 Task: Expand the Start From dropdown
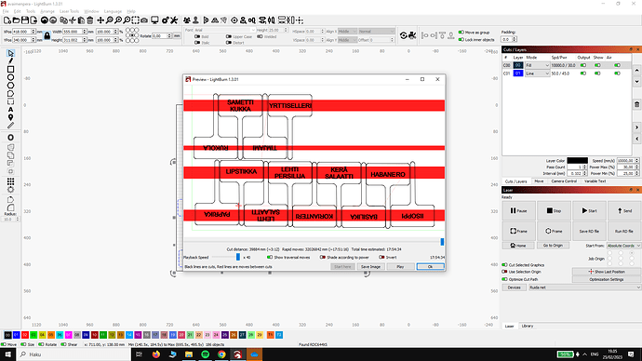(623, 246)
